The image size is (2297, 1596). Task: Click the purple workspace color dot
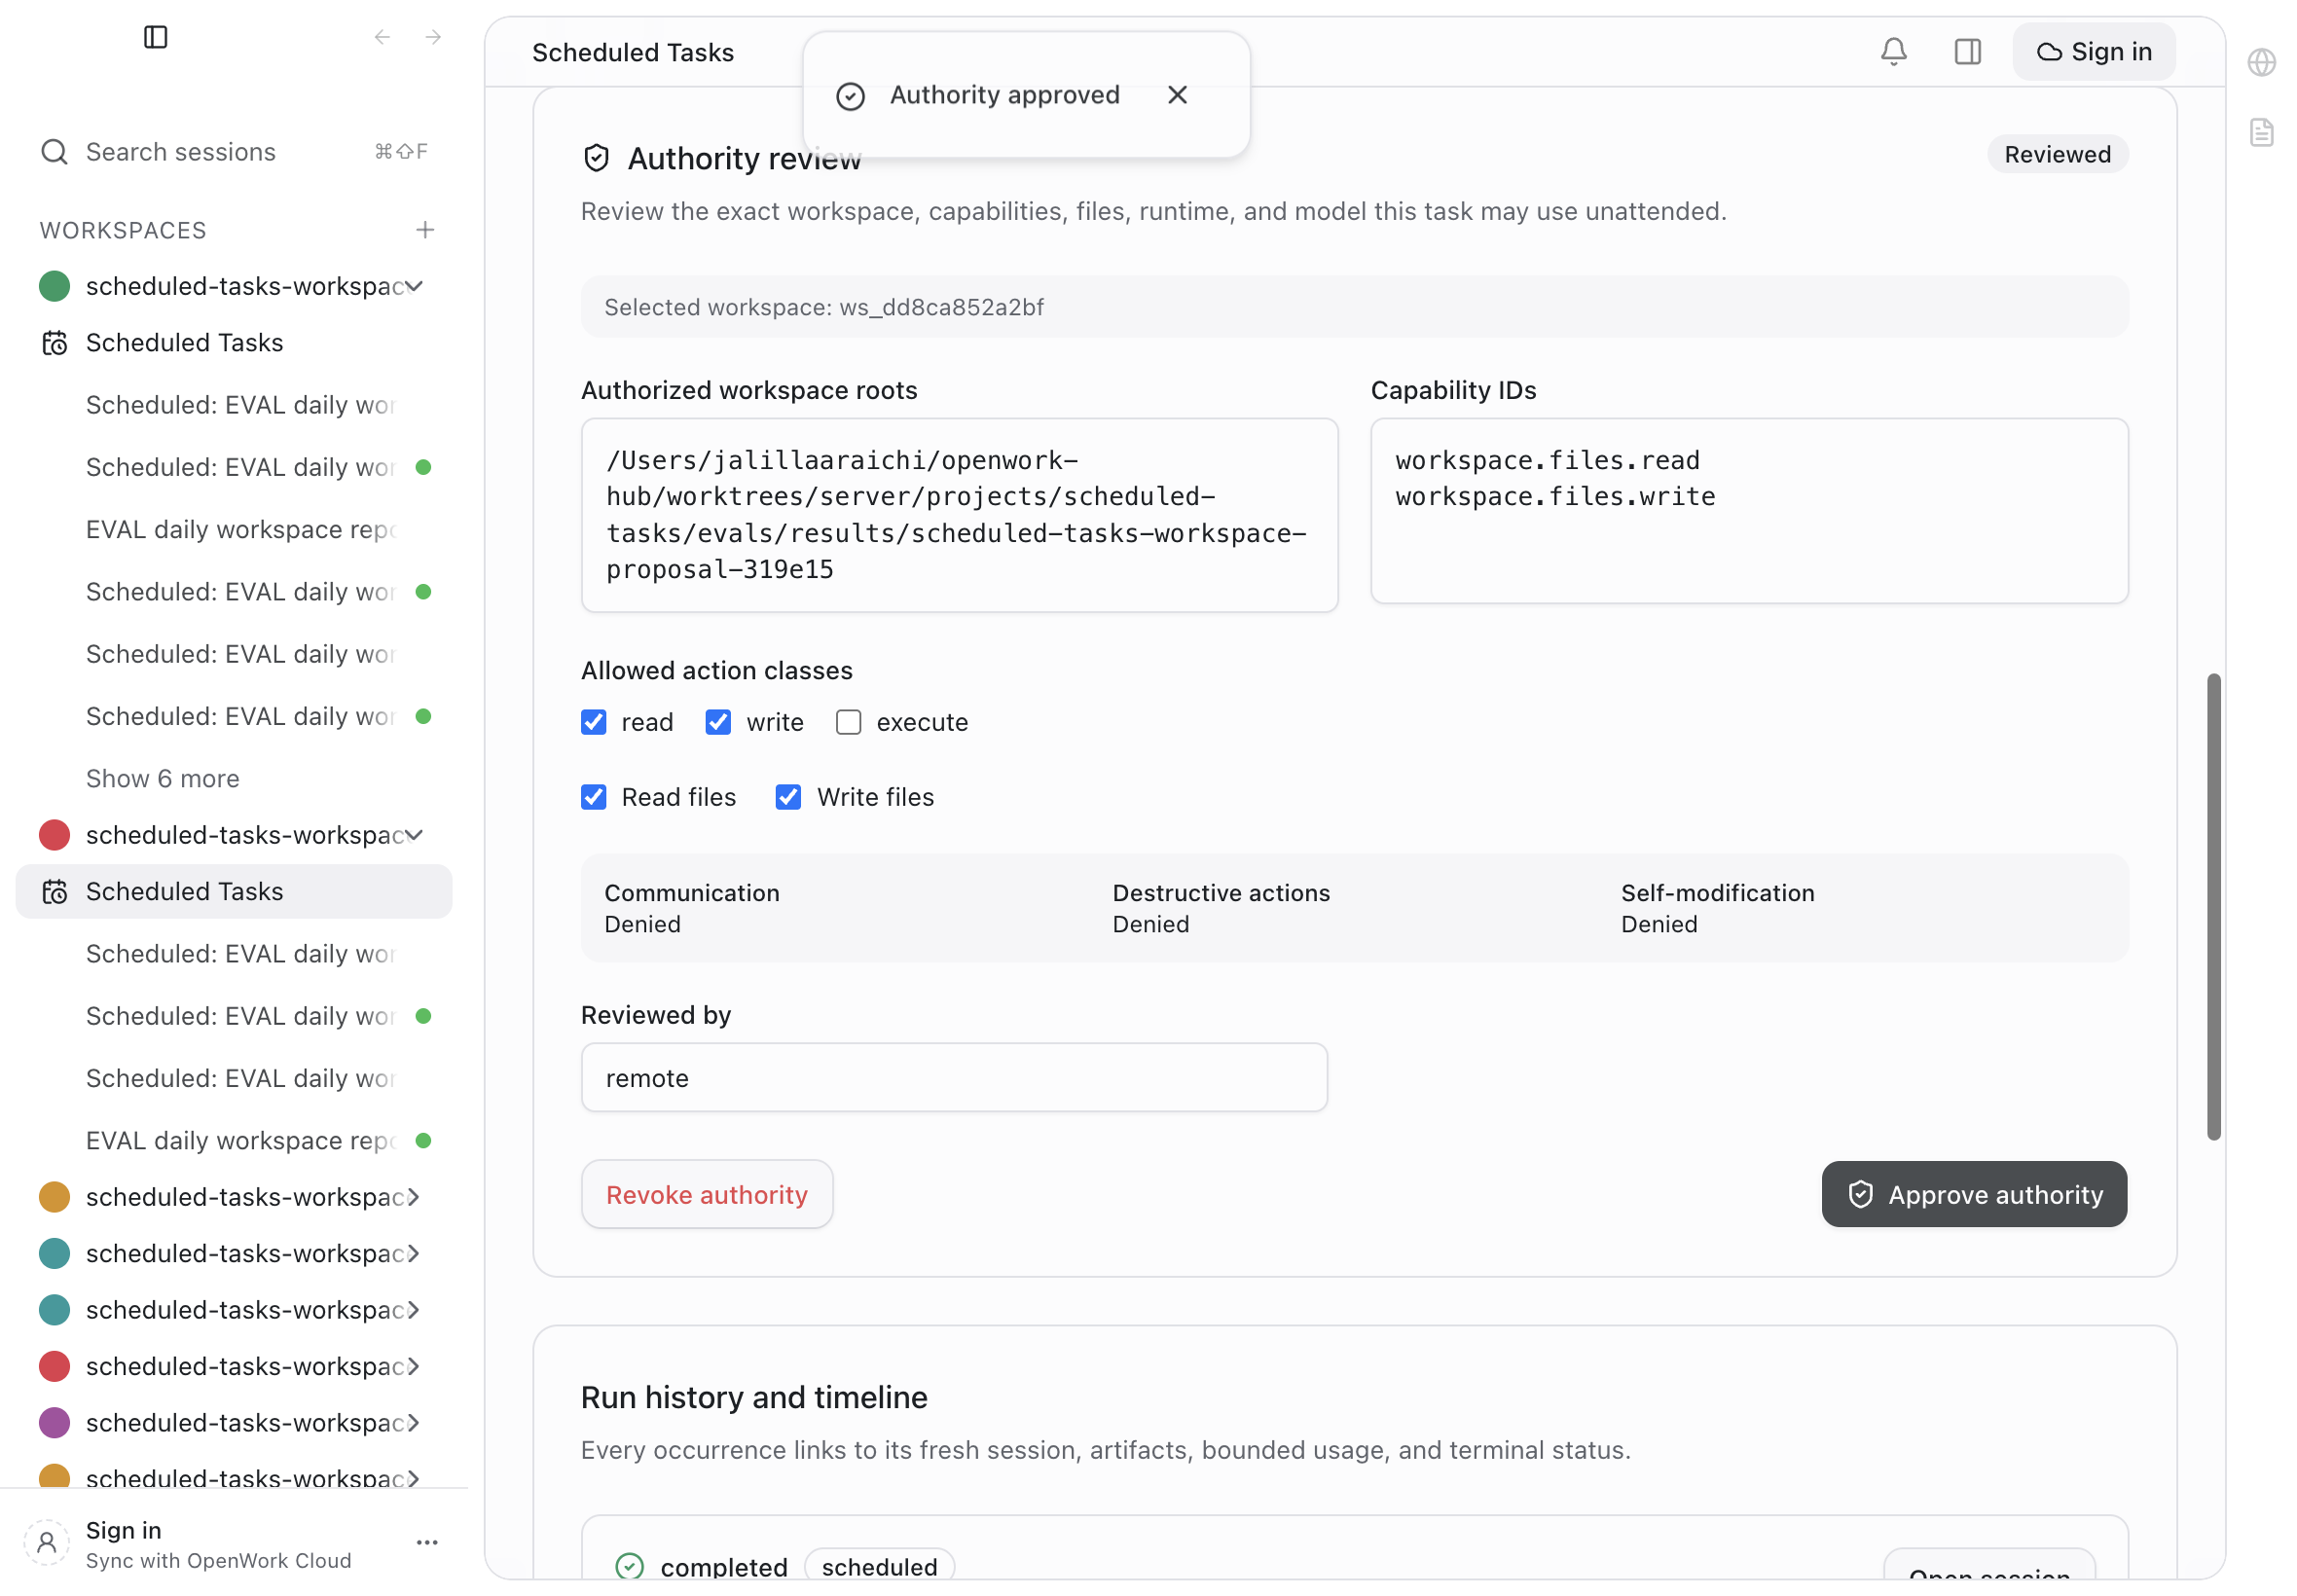[x=54, y=1422]
